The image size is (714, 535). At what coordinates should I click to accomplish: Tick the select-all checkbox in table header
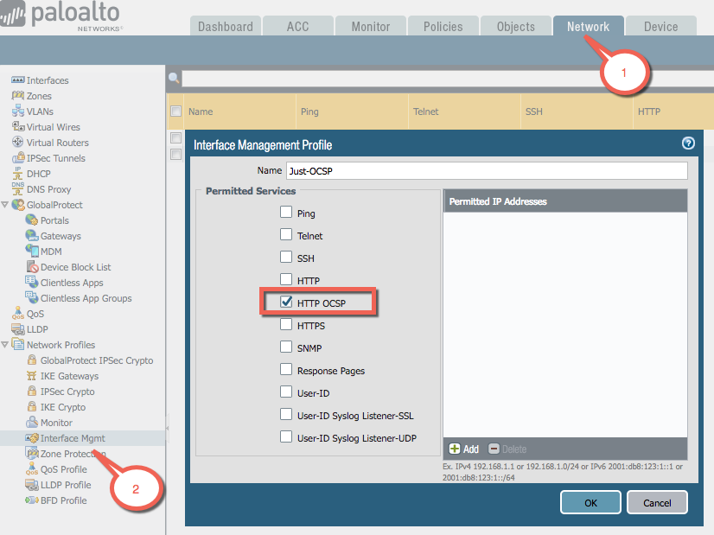pyautogui.click(x=175, y=111)
